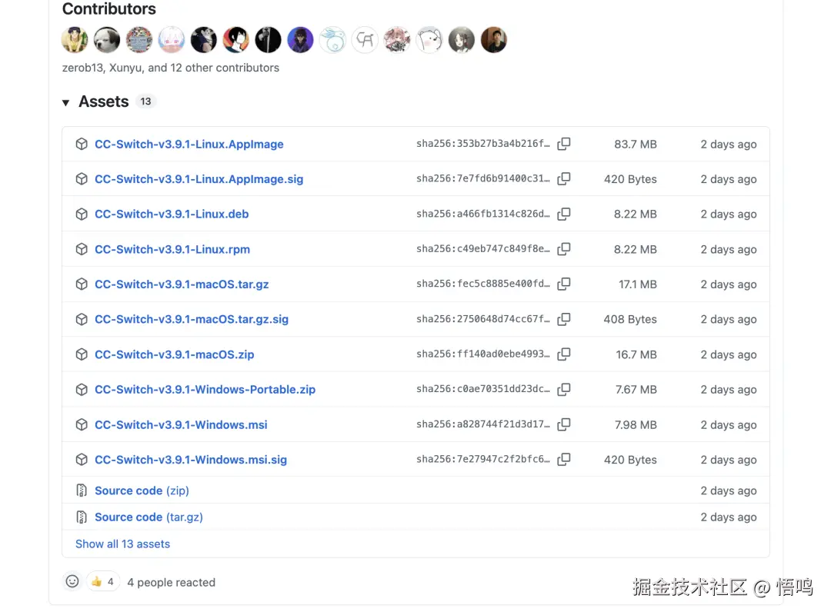This screenshot has height=615, width=831.
Task: Click the 4 people reacted text
Action: 171,582
